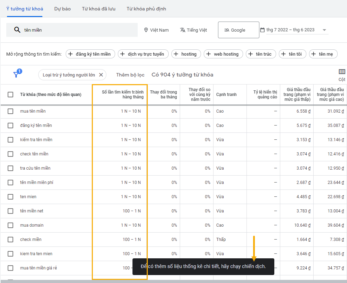Click the location pin icon for Việt Nam
347x283 pixels.
point(146,30)
